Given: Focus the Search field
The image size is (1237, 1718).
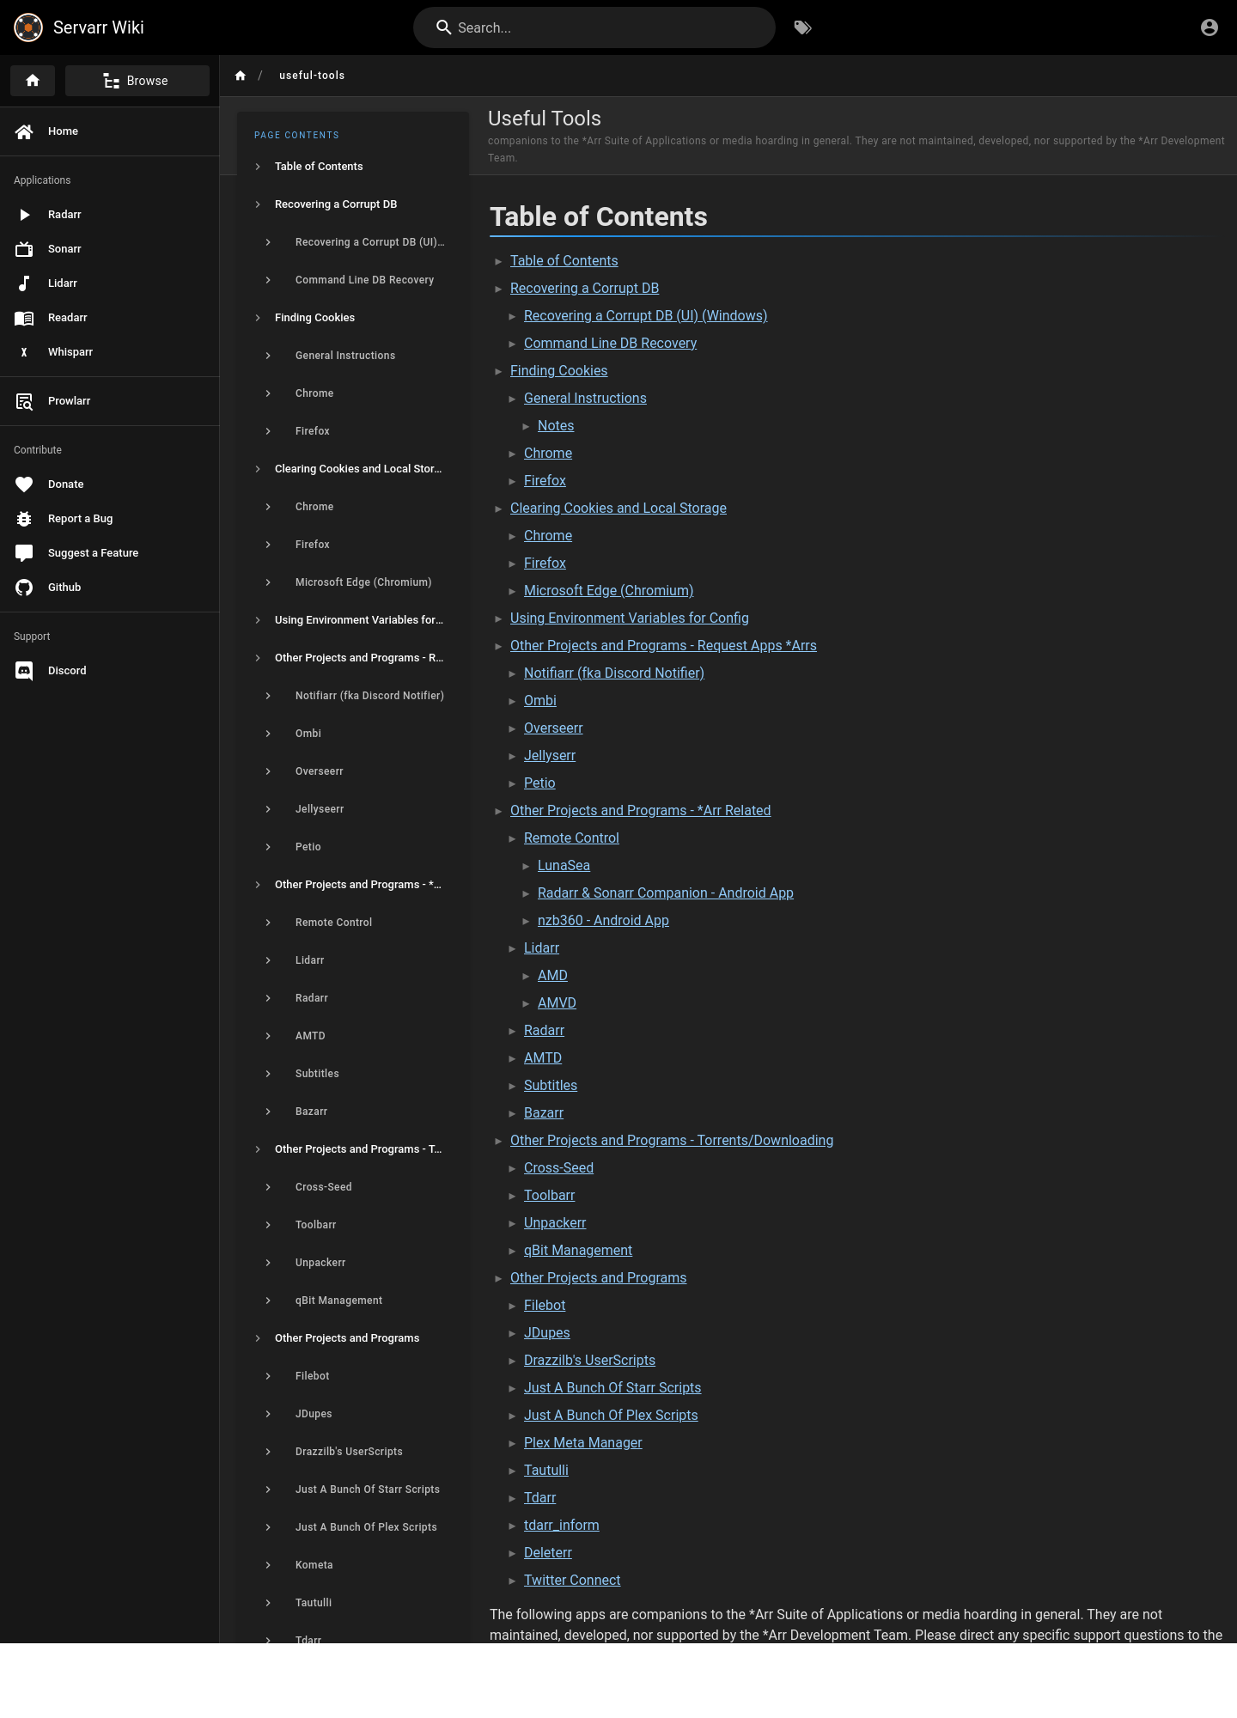Looking at the screenshot, I should pos(594,27).
